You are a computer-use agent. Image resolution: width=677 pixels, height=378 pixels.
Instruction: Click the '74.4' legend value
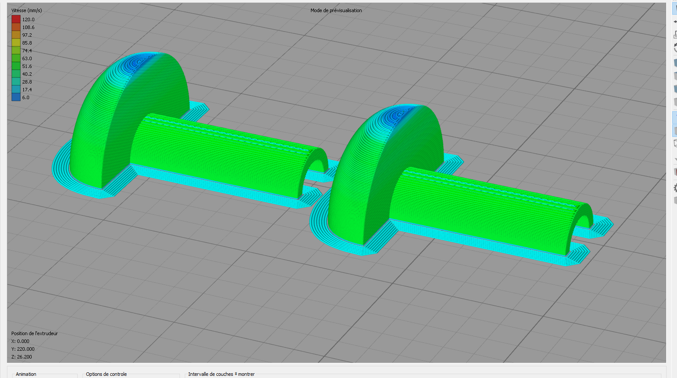(x=27, y=51)
